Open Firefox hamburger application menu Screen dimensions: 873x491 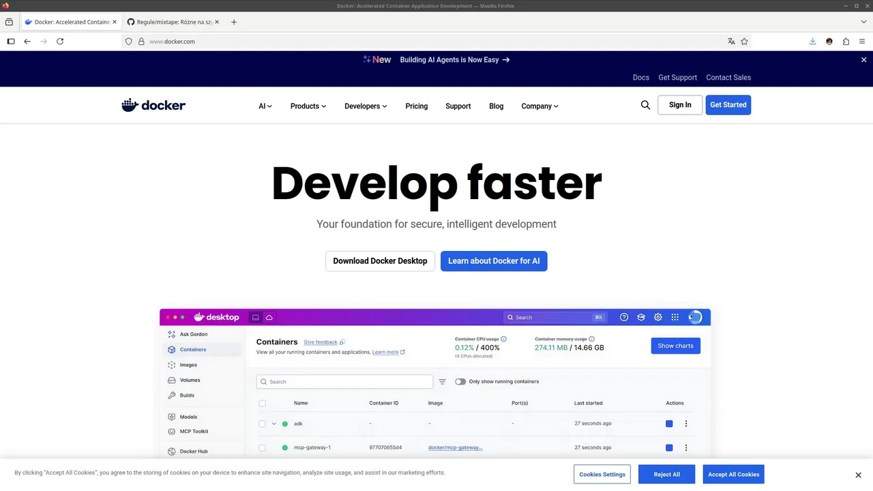(x=862, y=42)
